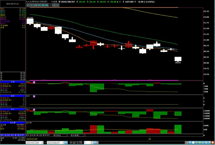The height and width of the screenshot is (145, 215).
Task: Click the blue 成交量 panel header
Action: click(x=12, y=123)
